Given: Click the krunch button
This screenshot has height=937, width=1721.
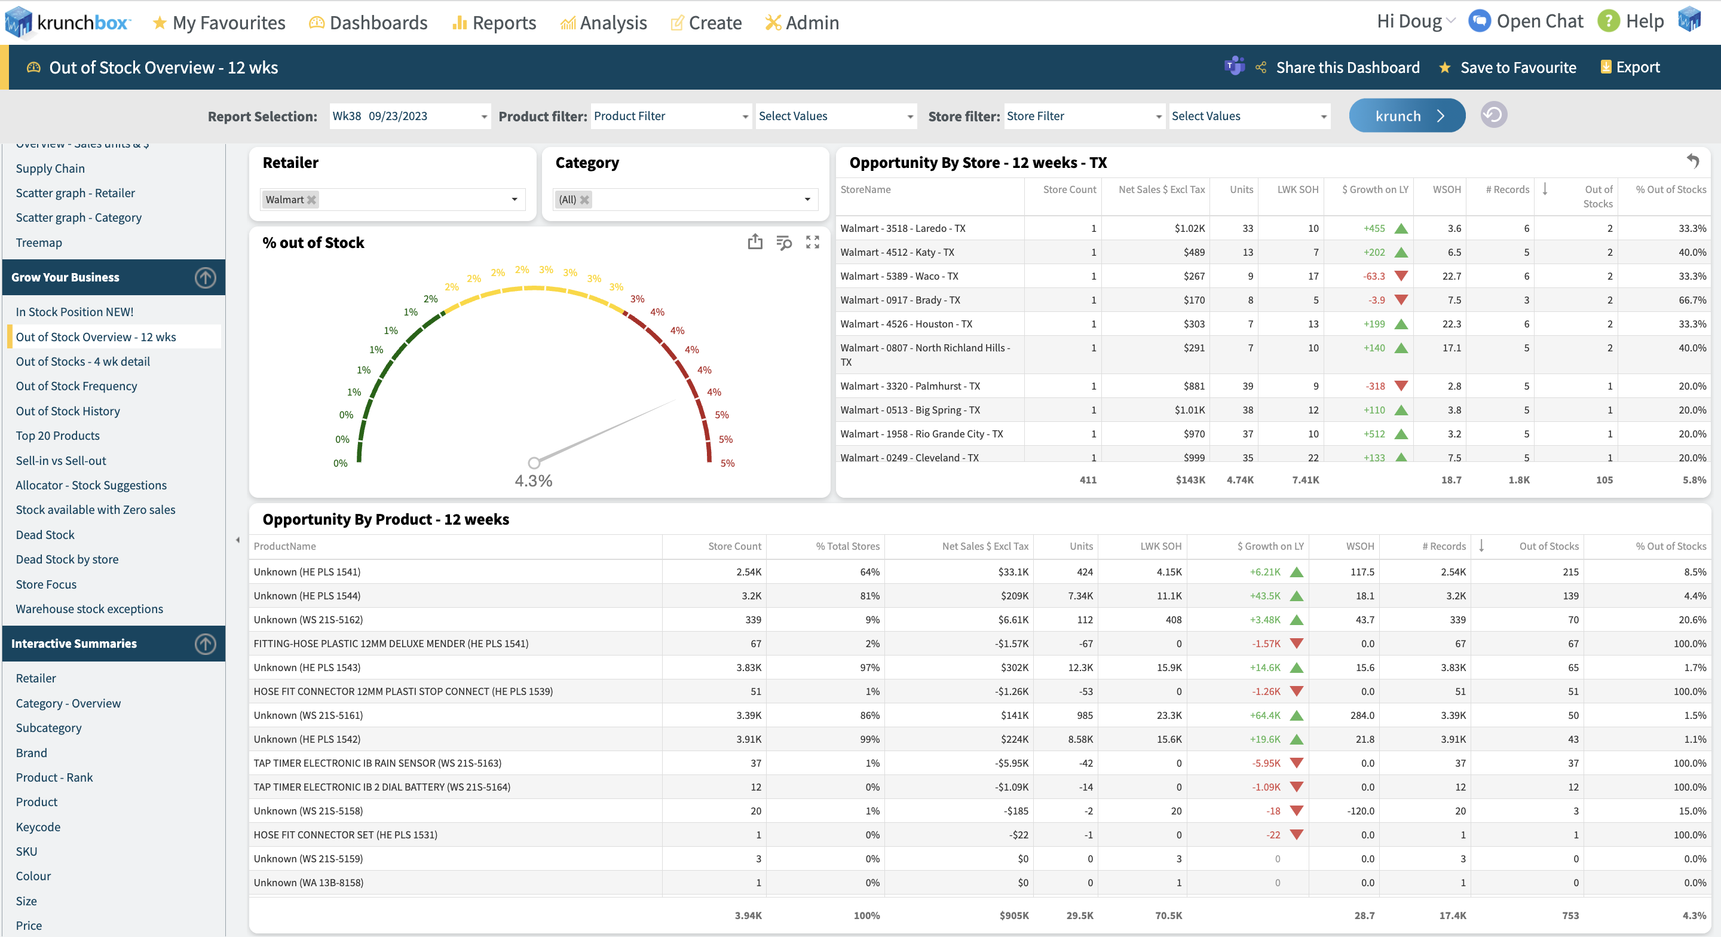Looking at the screenshot, I should [1407, 115].
